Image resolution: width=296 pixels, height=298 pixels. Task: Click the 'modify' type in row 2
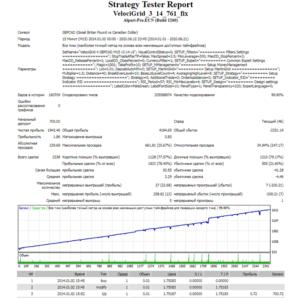[x=101, y=287]
